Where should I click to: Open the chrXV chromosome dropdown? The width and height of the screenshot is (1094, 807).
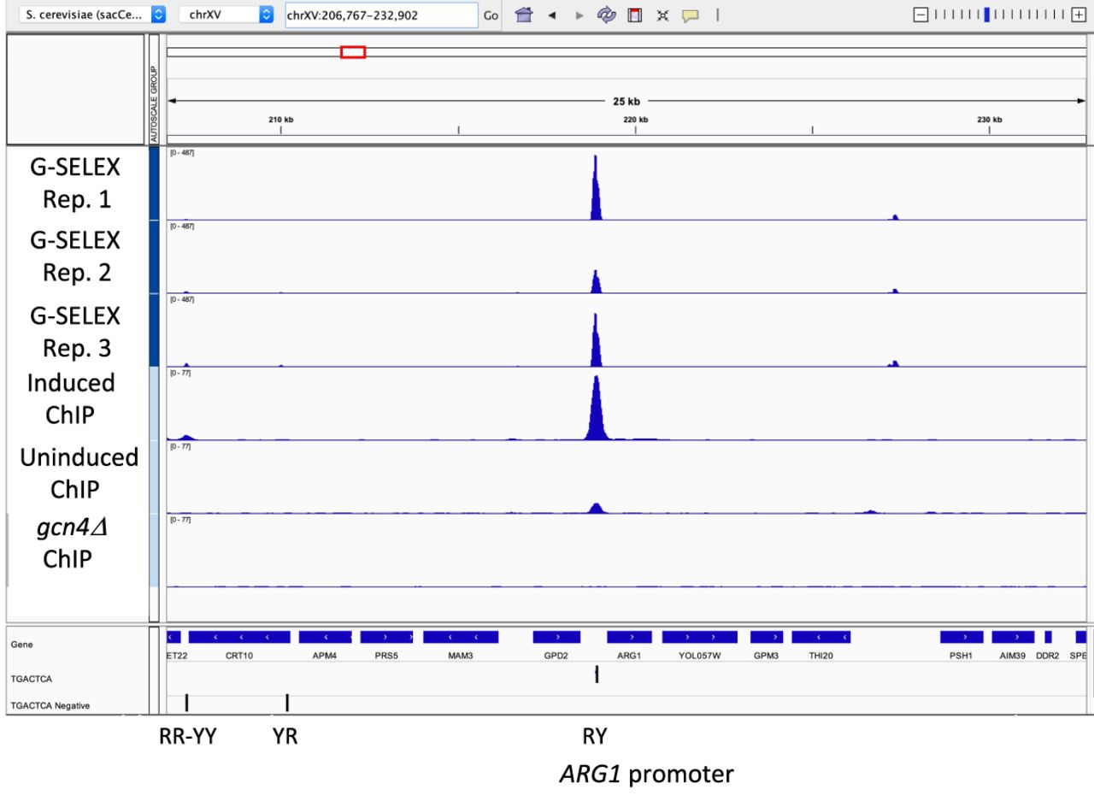[x=226, y=15]
